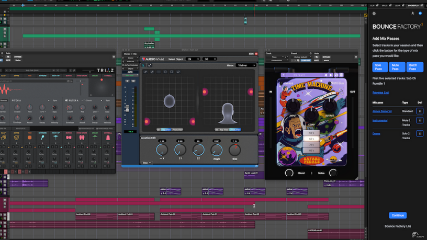The image size is (427, 240).
Task: Switch to the Bongo tab in Triaz
Action: click(69, 76)
